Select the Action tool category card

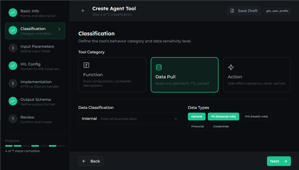pos(257,75)
